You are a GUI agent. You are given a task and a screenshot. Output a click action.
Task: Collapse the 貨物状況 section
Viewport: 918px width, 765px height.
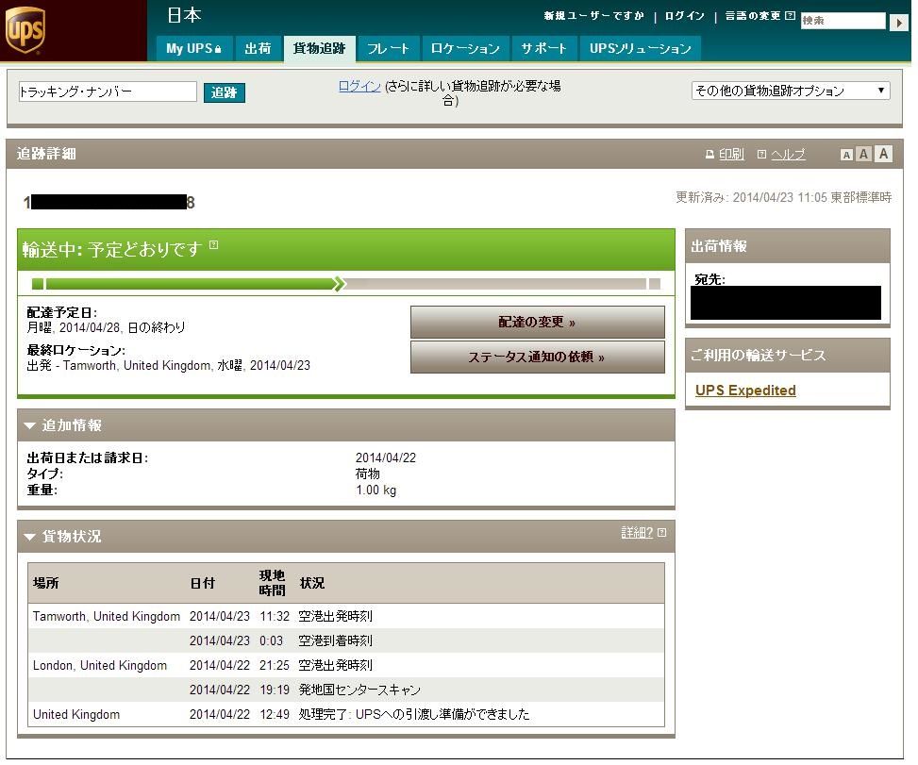pos(29,537)
